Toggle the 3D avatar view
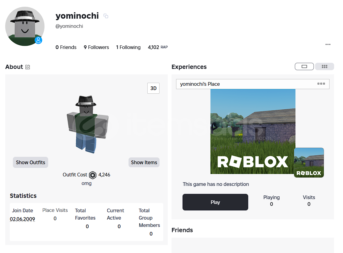The height and width of the screenshot is (253, 343). (153, 89)
